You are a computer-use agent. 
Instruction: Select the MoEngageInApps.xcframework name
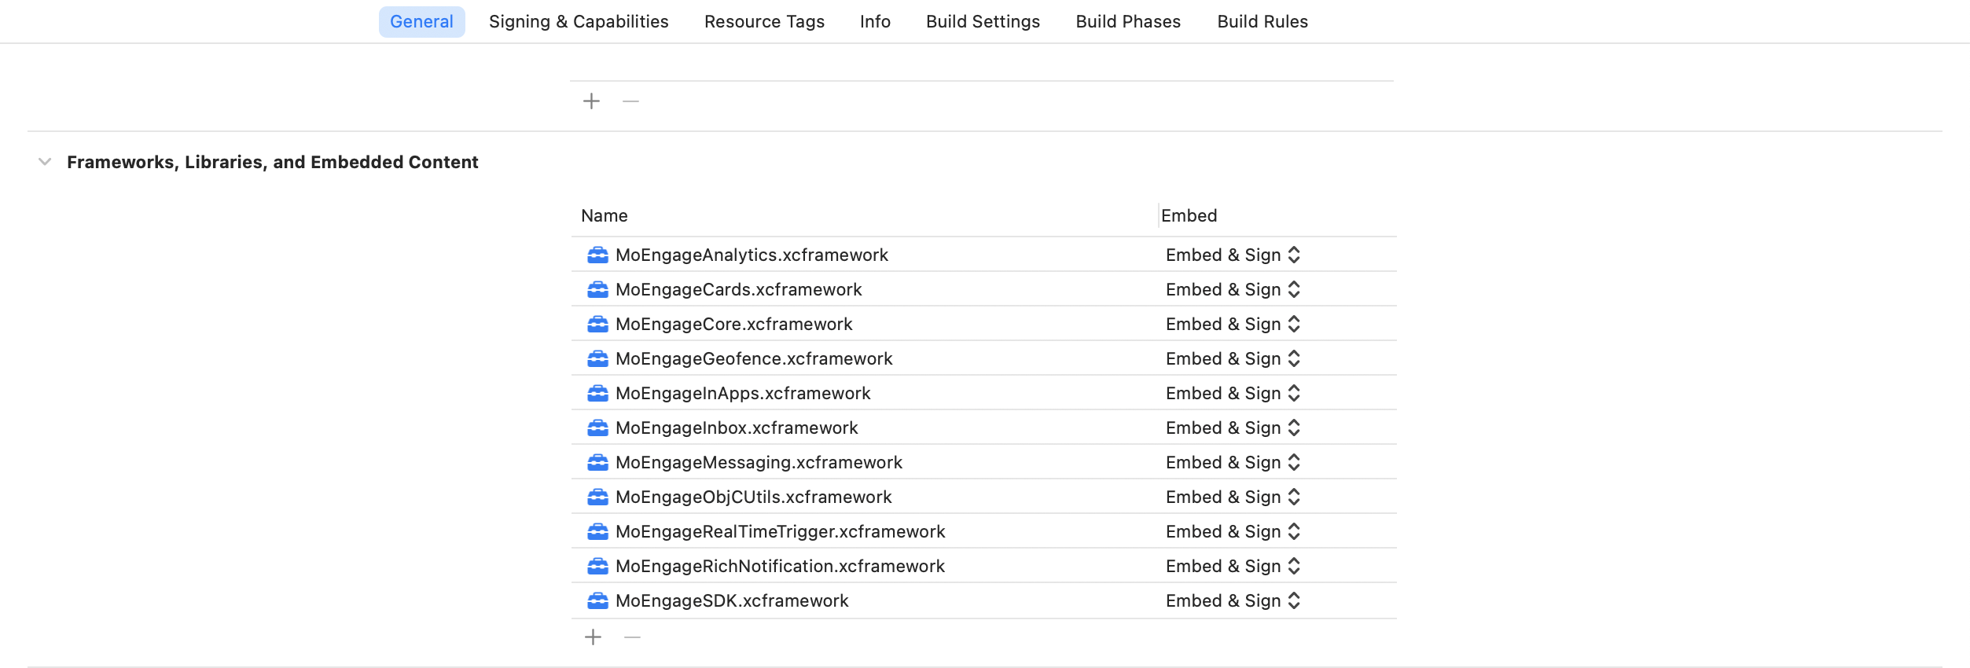[x=743, y=393]
